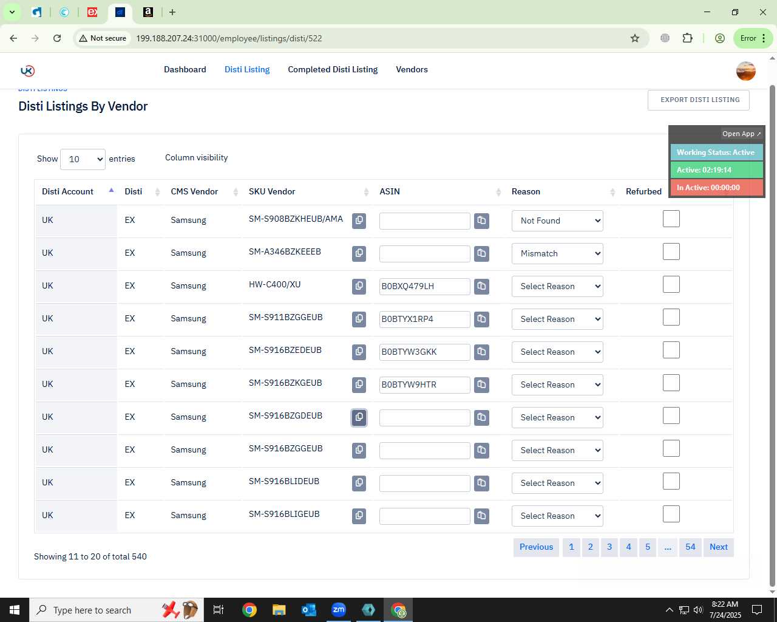The image size is (777, 622).
Task: Paste ASIN for SM-S916BLIDEUB row
Action: click(x=482, y=483)
